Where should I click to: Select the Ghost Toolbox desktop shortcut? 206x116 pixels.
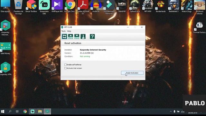[x=31, y=6]
